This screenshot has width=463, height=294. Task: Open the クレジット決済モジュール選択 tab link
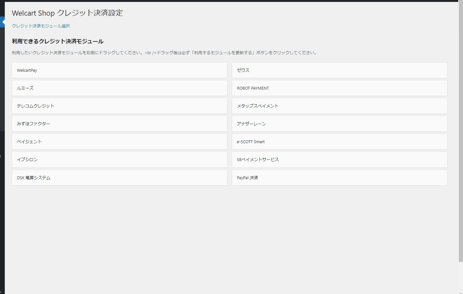[41, 26]
